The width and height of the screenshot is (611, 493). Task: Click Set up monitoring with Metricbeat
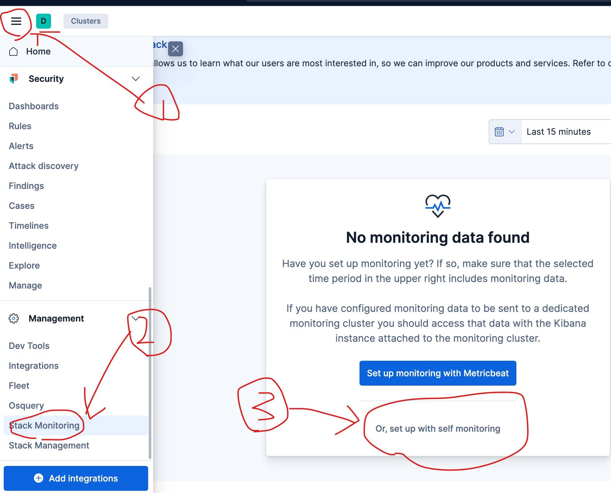438,373
